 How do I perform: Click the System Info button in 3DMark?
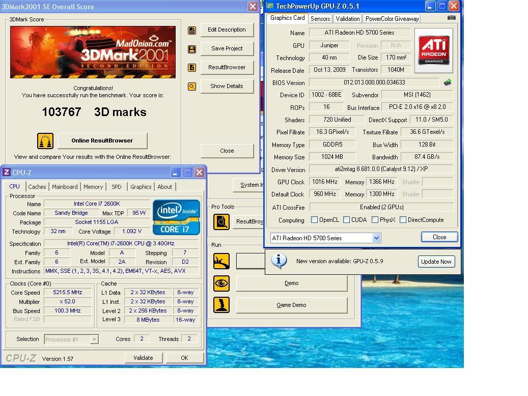pyautogui.click(x=248, y=185)
